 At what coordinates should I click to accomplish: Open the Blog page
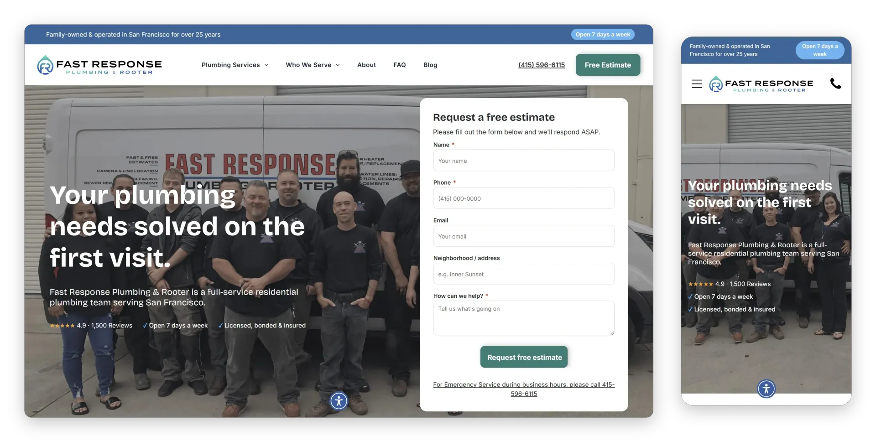click(x=430, y=65)
